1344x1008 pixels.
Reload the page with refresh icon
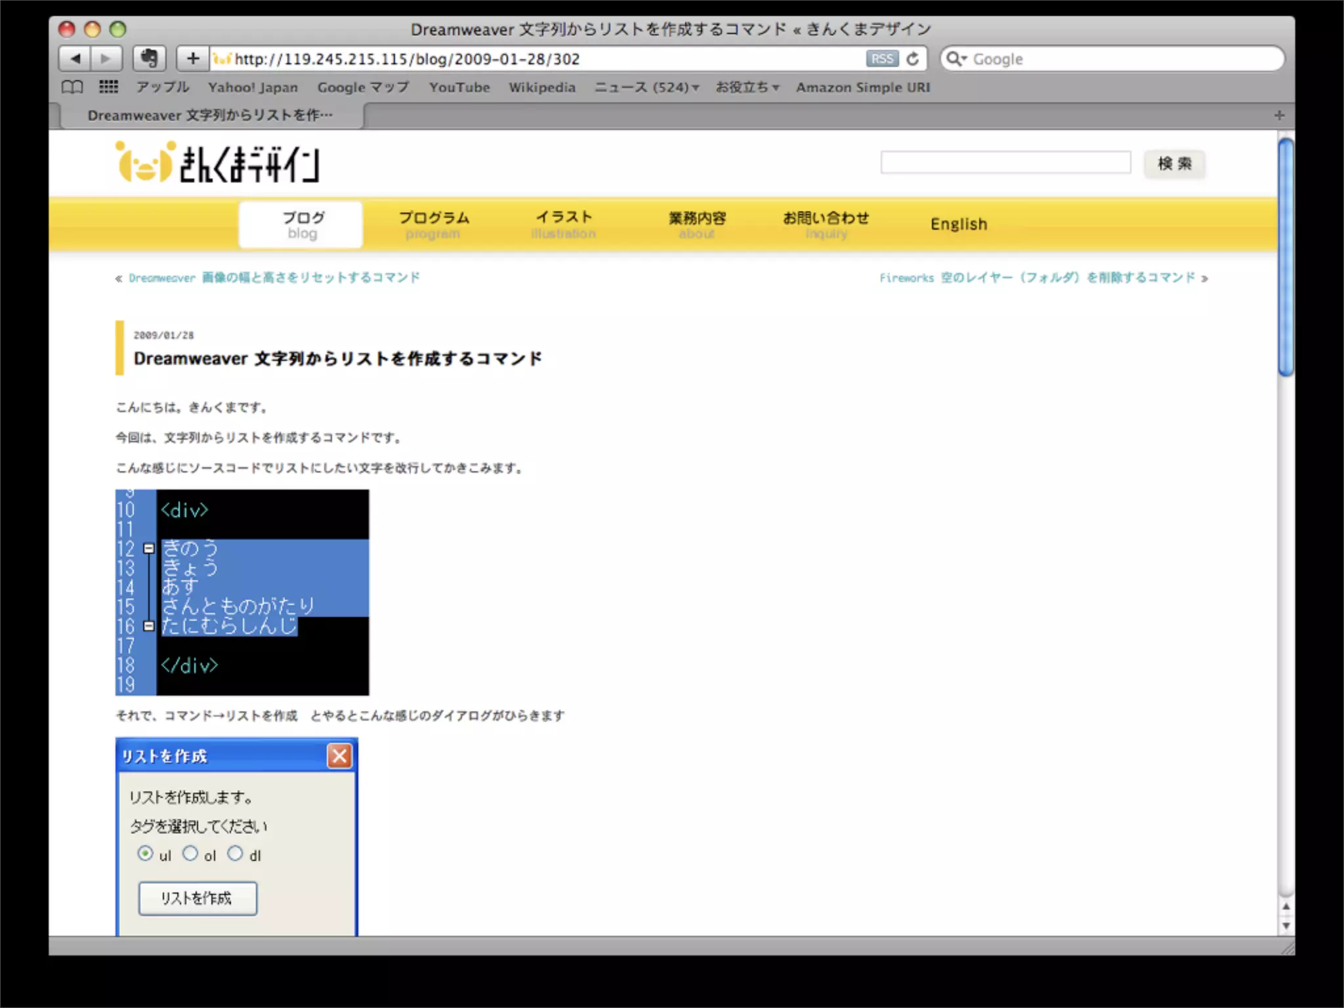pos(912,59)
